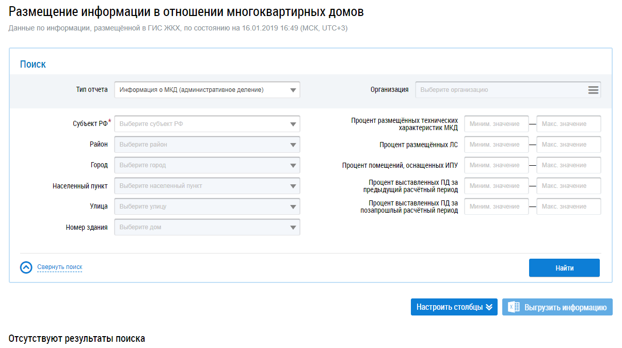622x348 pixels.
Task: Expand the Субъект РФ dropdown
Action: (207, 124)
